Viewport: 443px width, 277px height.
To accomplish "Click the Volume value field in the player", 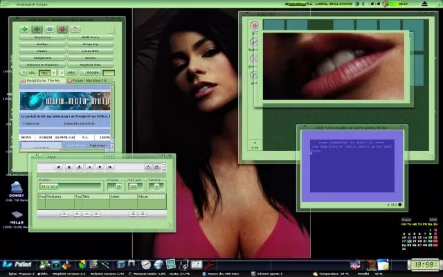I will click(x=117, y=186).
